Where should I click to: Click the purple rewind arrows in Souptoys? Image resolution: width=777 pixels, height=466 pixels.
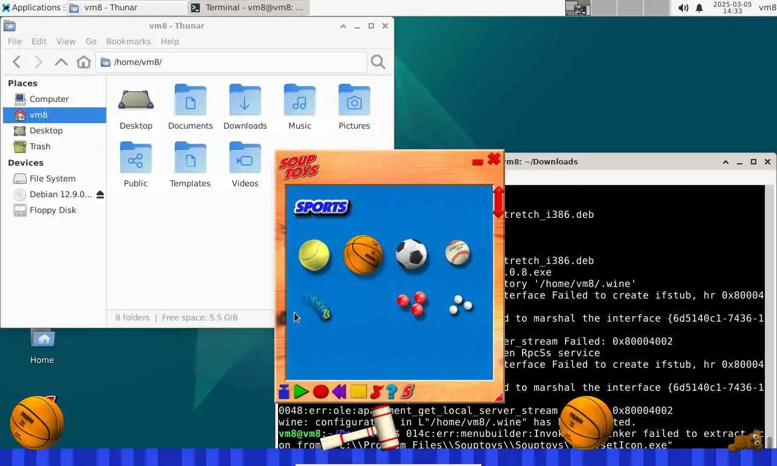[x=339, y=392]
